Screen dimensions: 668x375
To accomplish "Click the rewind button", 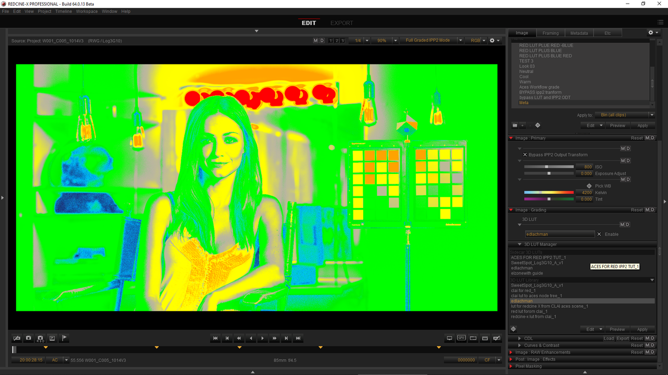I will 239,338.
